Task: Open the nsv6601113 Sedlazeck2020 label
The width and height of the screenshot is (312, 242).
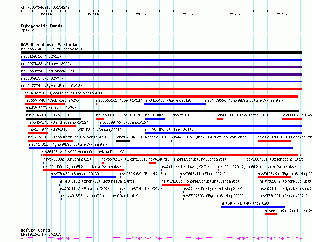Action: pos(244,115)
